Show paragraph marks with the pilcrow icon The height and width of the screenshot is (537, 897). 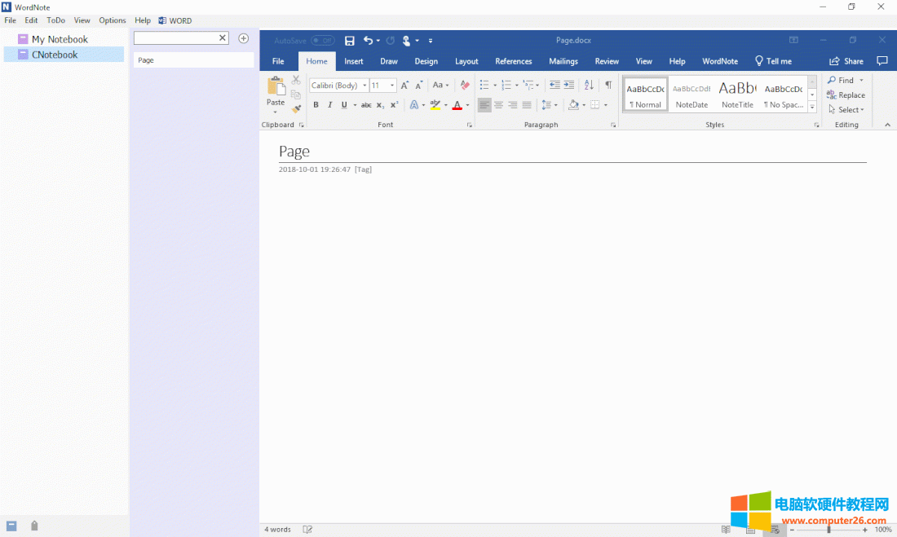coord(608,85)
